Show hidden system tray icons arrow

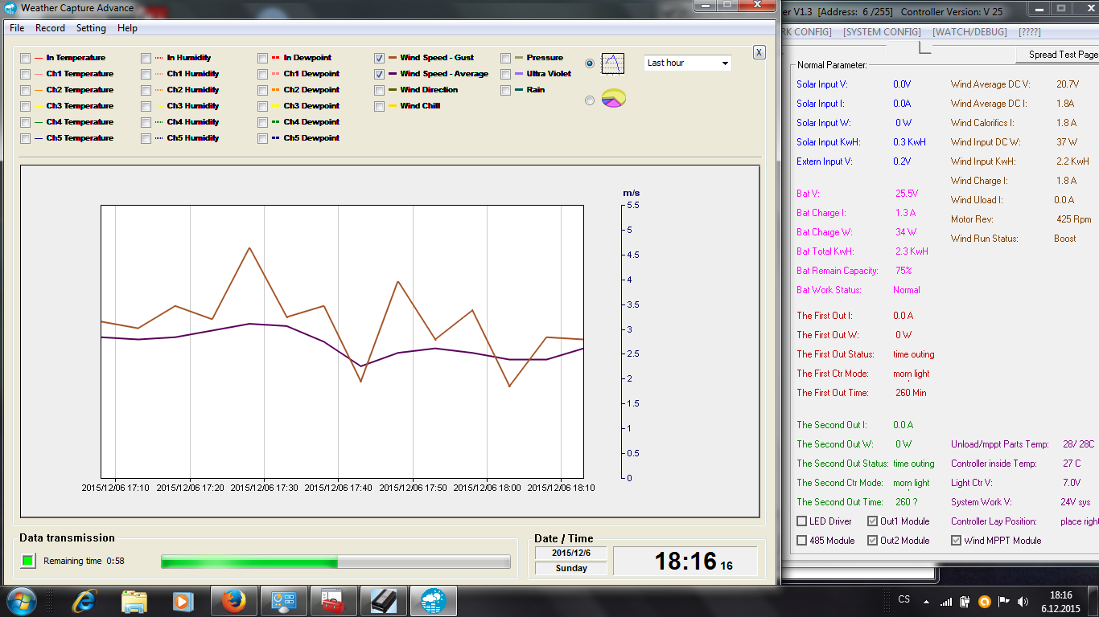point(926,601)
